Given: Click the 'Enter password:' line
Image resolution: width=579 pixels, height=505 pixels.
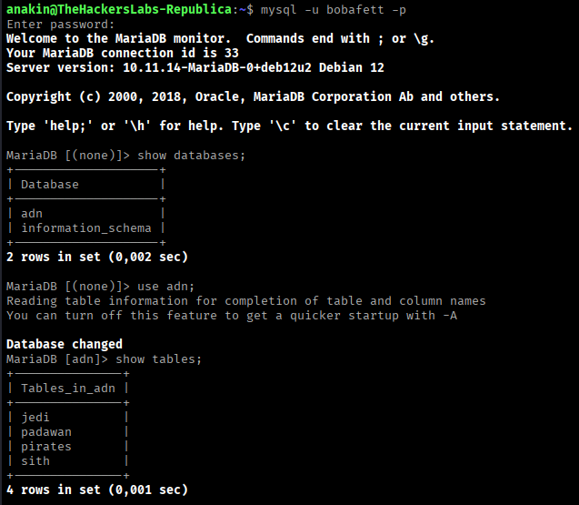Looking at the screenshot, I should [61, 25].
